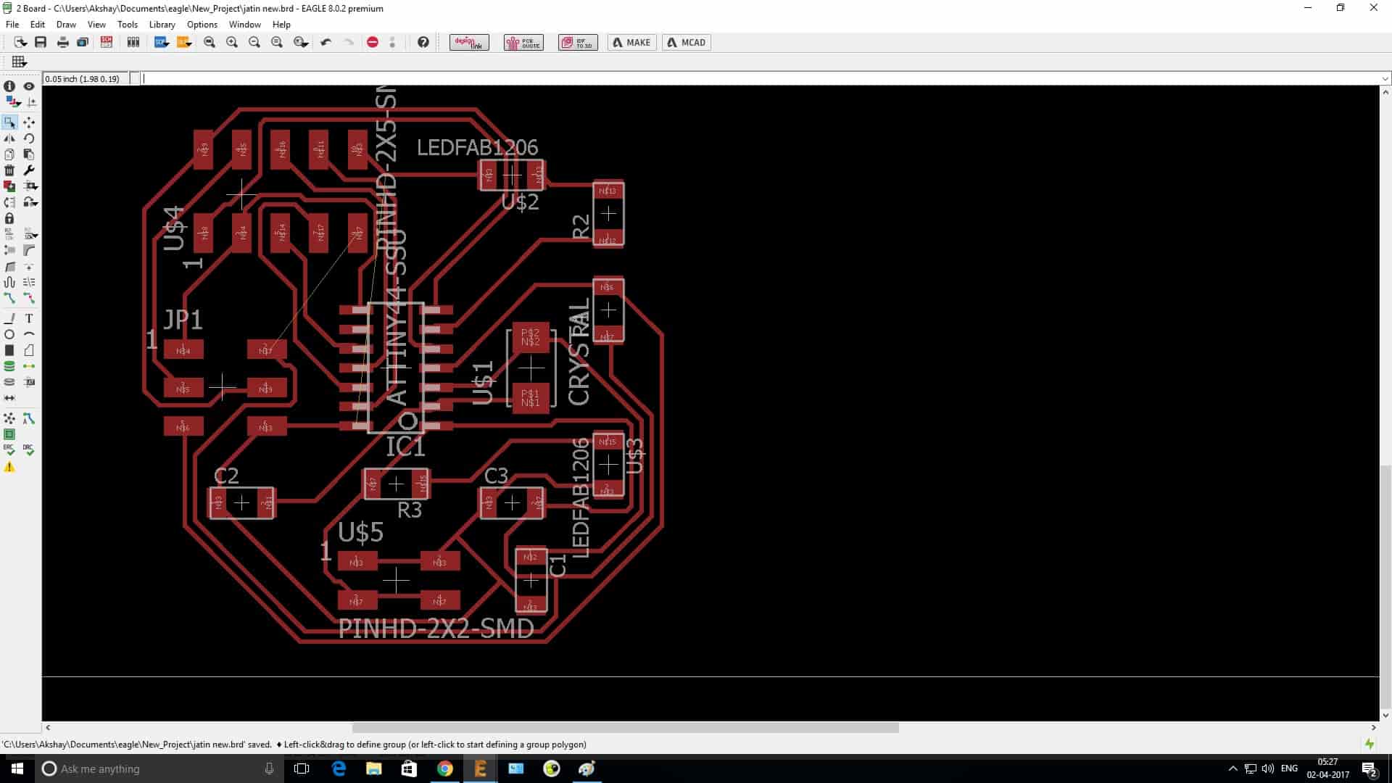The width and height of the screenshot is (1392, 783).
Task: Select the Rectangle tool
Action: click(9, 350)
